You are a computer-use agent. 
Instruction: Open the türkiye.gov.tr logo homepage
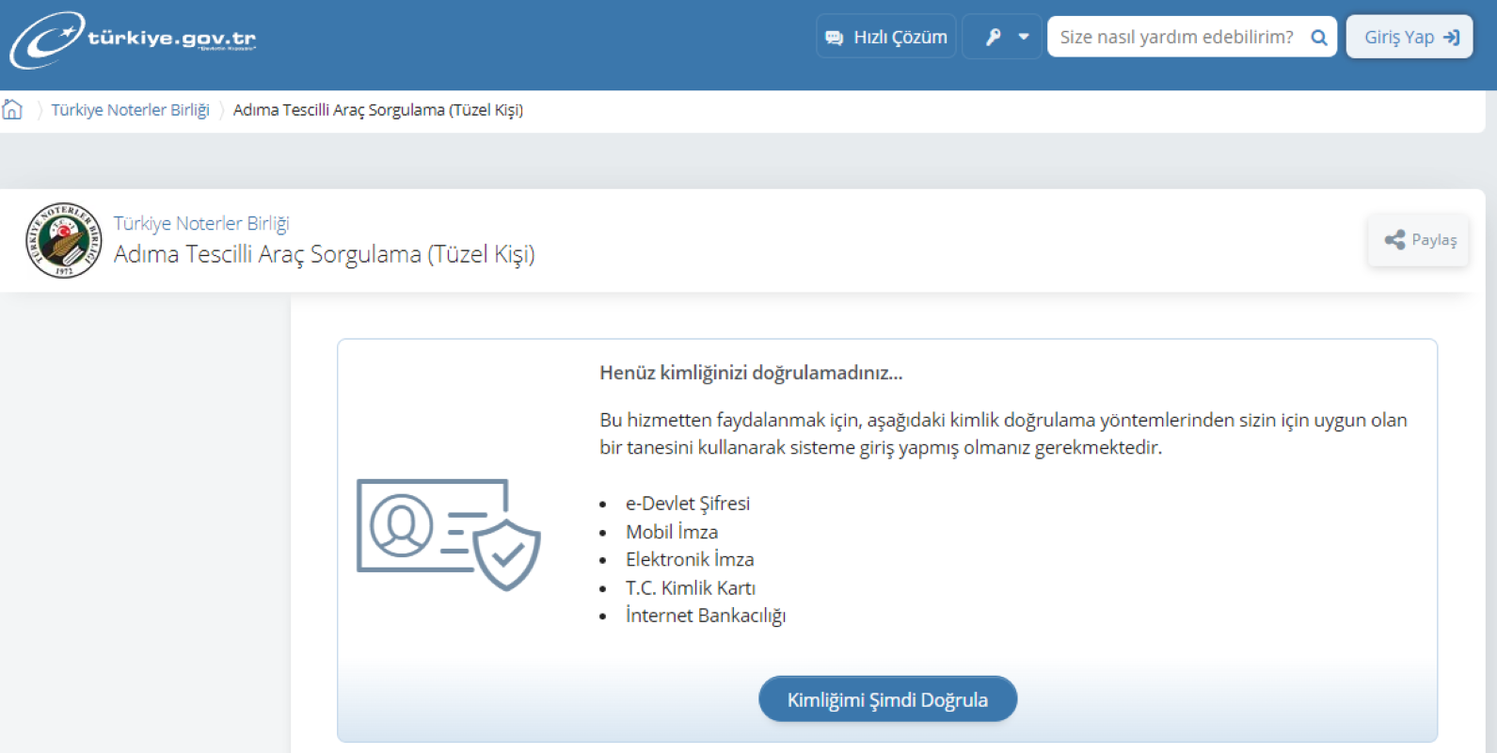[x=133, y=40]
